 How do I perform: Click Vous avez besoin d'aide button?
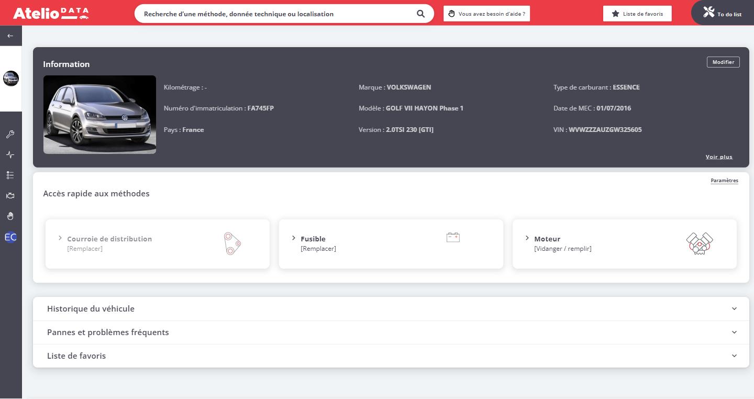(487, 14)
